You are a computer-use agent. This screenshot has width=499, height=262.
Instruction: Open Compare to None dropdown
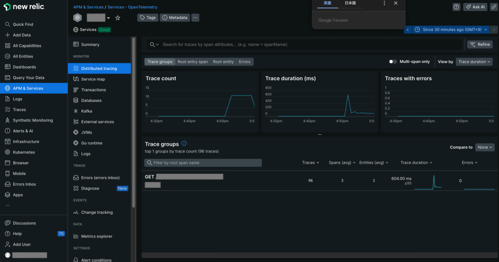coord(485,147)
